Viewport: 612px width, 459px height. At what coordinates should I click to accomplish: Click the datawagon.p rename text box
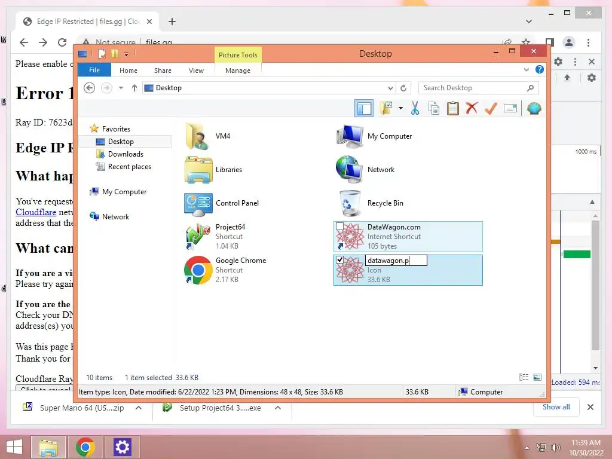pos(396,261)
